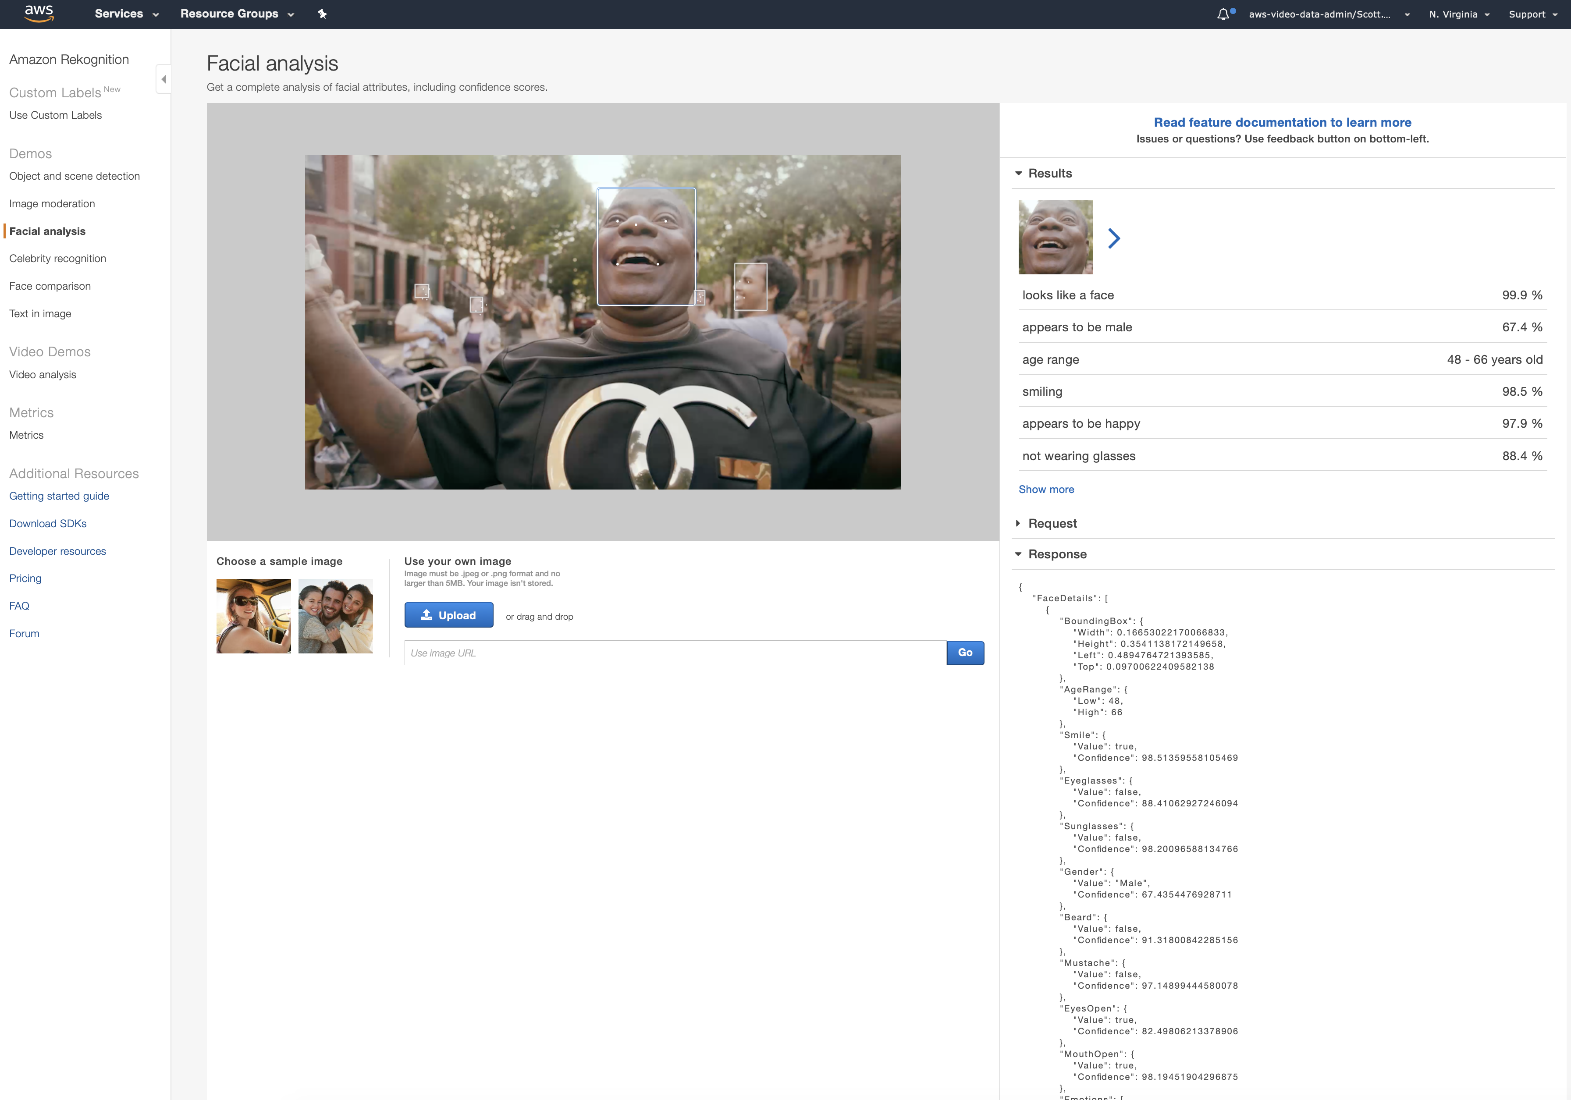Click the 'looks like a face' result row
Viewport: 1571px width, 1100px height.
[1282, 295]
